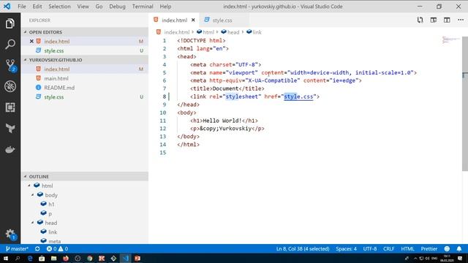
Task: Open index.html breadcrumb dropdown
Action: pyautogui.click(x=173, y=32)
